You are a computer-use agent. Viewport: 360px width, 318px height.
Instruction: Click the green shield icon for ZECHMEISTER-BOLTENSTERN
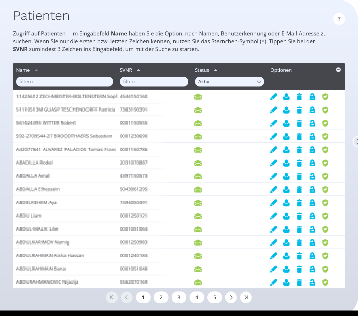click(325, 97)
